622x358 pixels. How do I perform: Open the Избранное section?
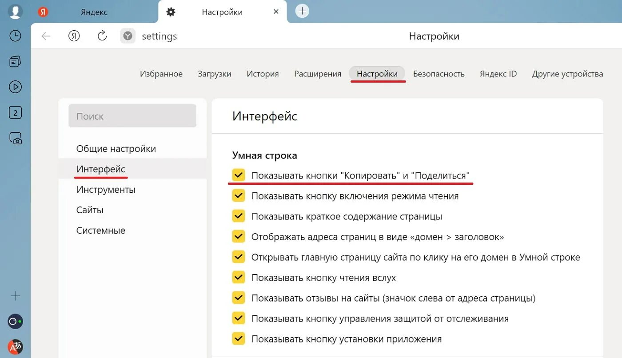coord(161,74)
